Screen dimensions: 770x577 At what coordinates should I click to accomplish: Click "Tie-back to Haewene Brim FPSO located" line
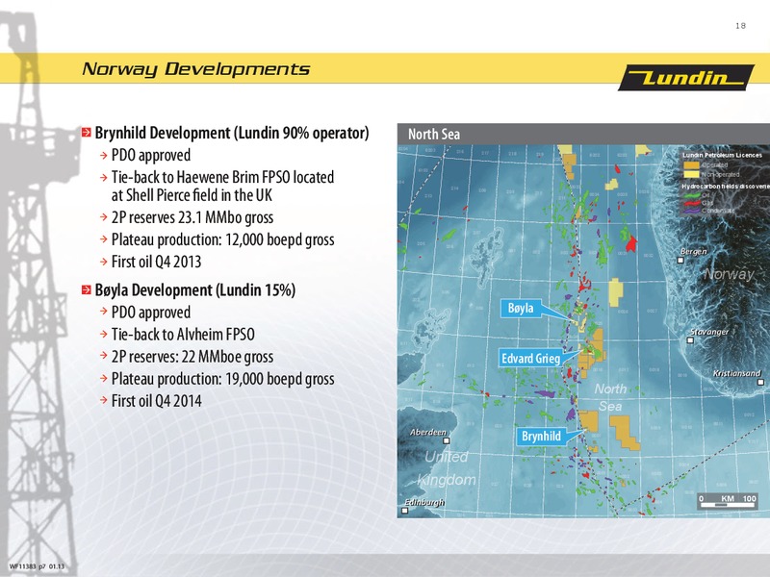pos(222,177)
